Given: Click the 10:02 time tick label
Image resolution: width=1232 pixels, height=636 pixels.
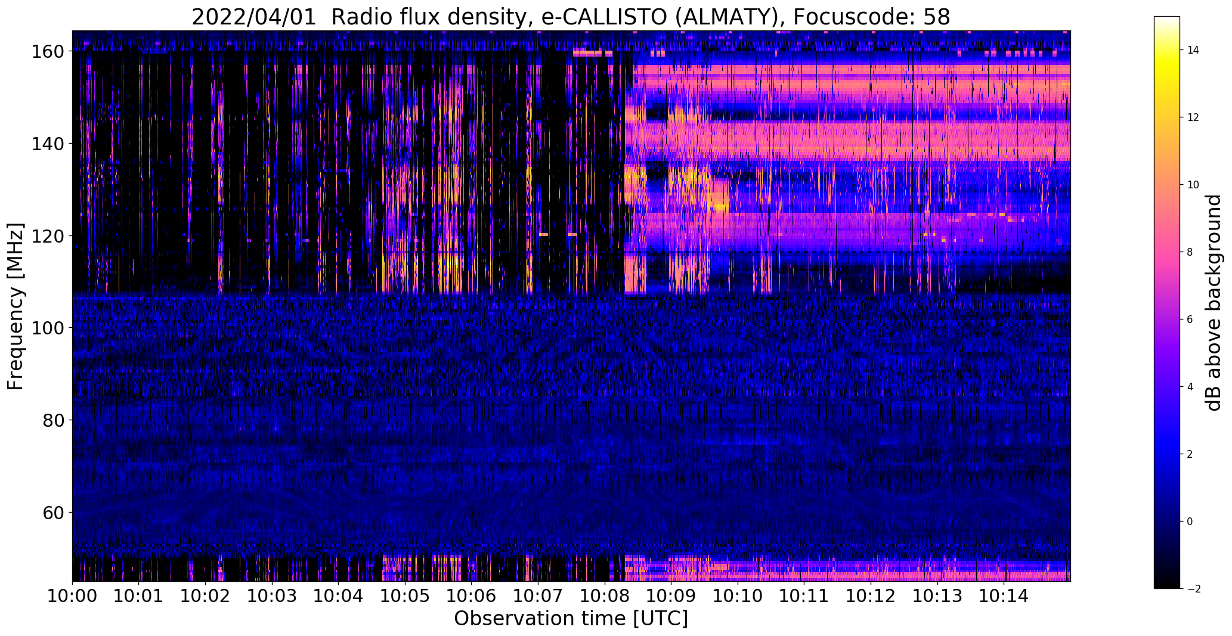Looking at the screenshot, I should click(205, 595).
